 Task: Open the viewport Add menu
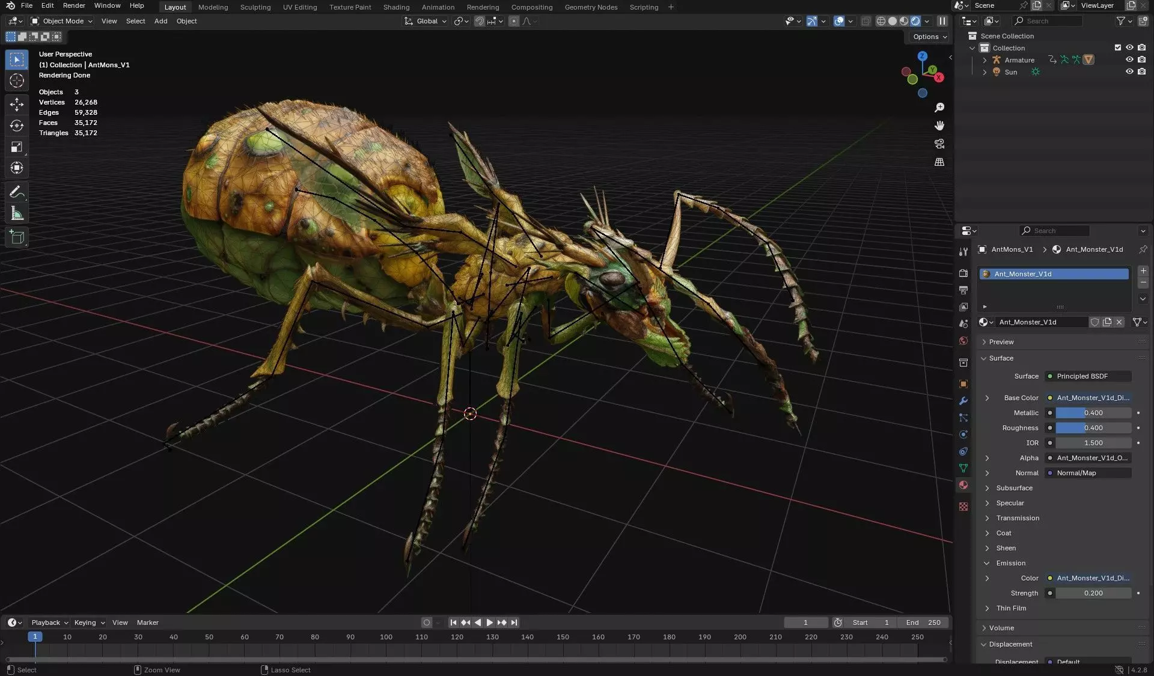pos(160,21)
